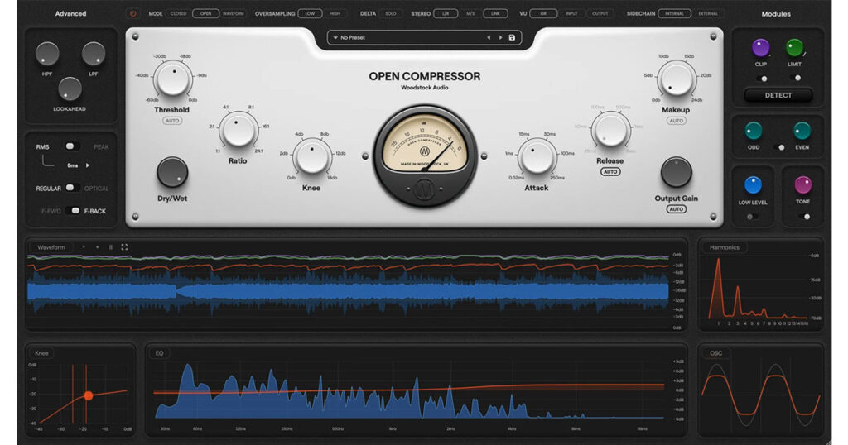Click the pink Tone knob
The image size is (848, 445).
tap(803, 185)
